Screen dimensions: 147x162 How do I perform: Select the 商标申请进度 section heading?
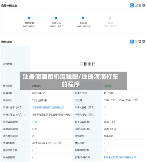pos(9,6)
